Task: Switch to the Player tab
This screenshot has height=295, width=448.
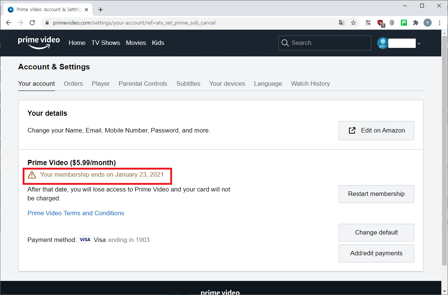Action: pos(101,84)
